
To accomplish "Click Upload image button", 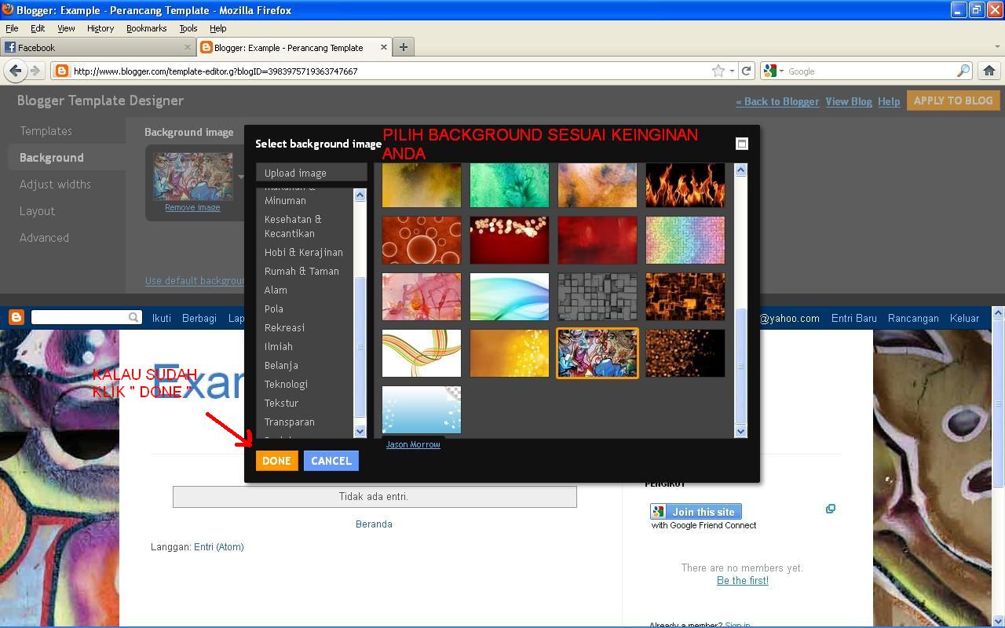I will (311, 173).
